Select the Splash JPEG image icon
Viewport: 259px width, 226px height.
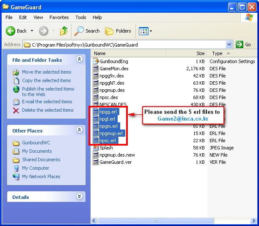coord(96,148)
